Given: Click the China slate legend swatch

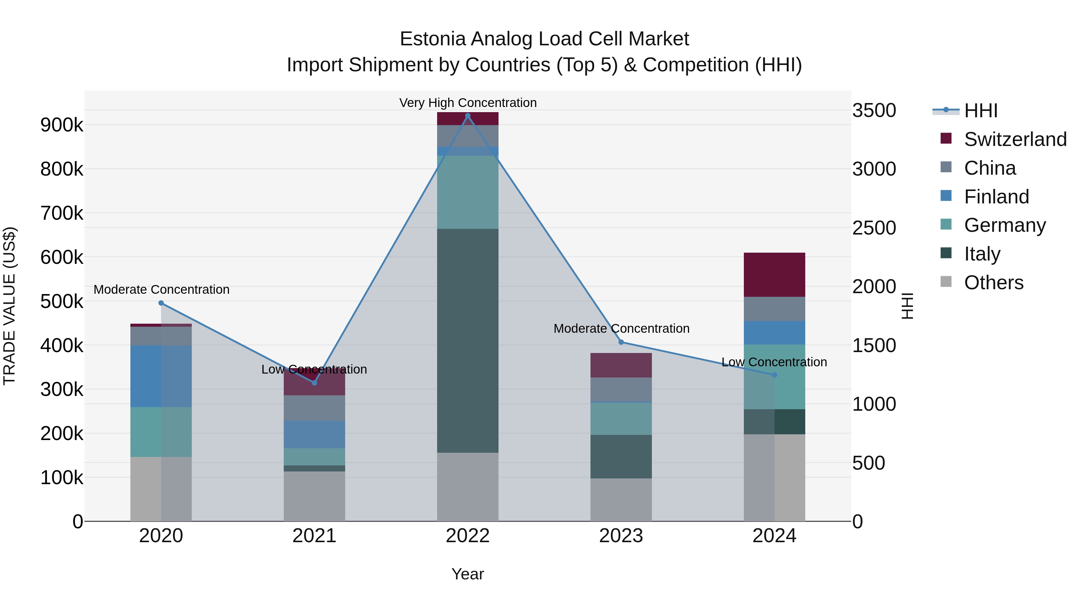Looking at the screenshot, I should pos(946,167).
